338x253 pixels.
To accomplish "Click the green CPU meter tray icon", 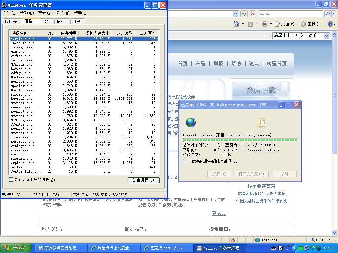I will [x=301, y=248].
